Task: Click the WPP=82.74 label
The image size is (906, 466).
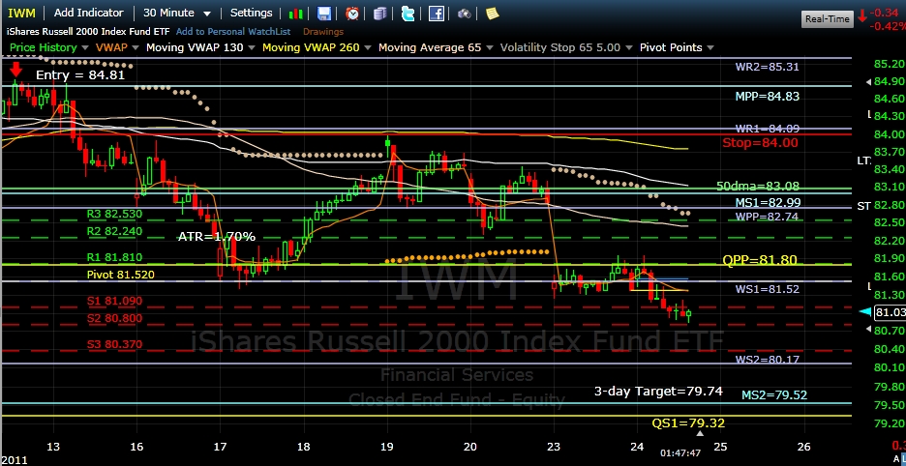Action: click(767, 217)
